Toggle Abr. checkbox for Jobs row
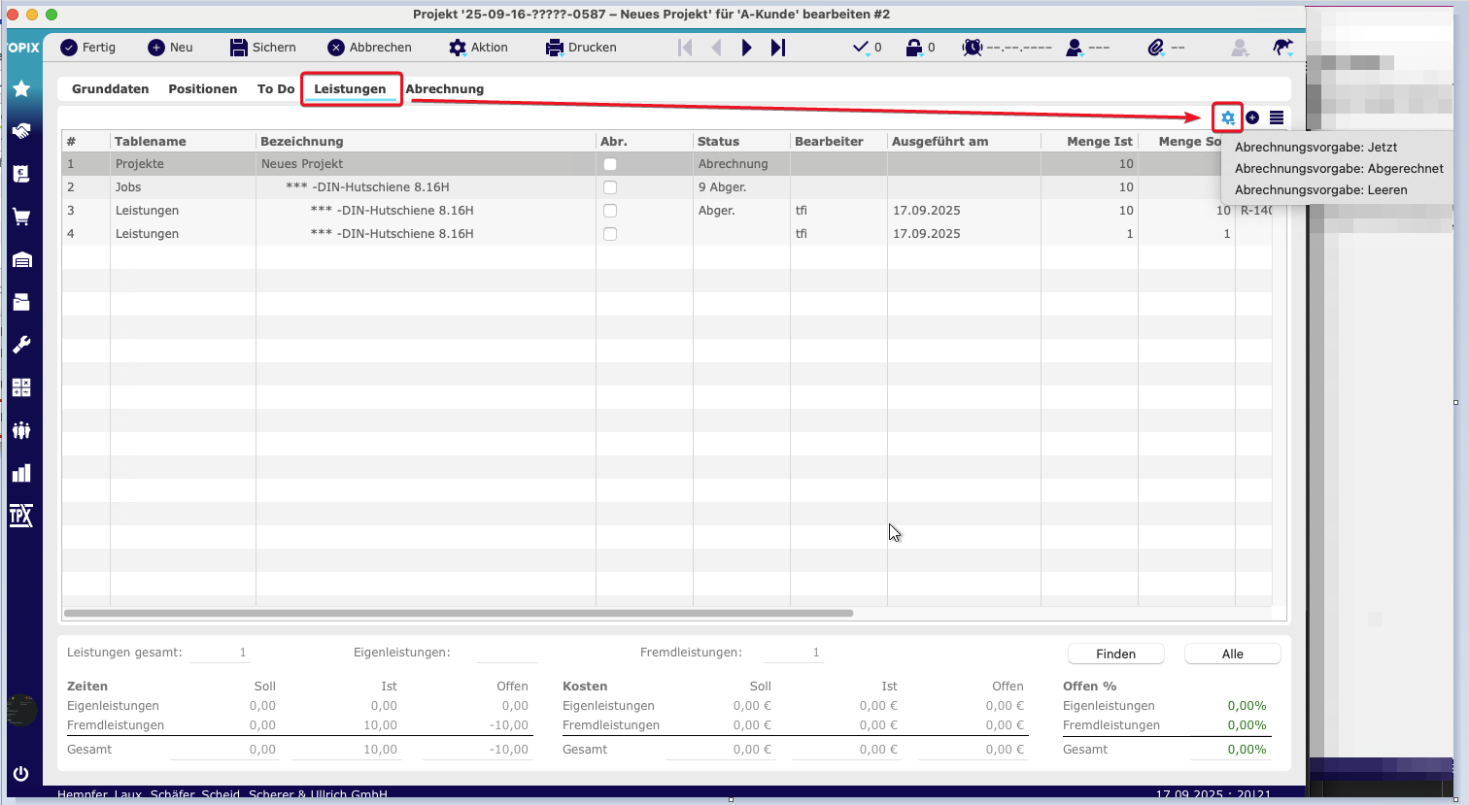1469x805 pixels. point(610,187)
